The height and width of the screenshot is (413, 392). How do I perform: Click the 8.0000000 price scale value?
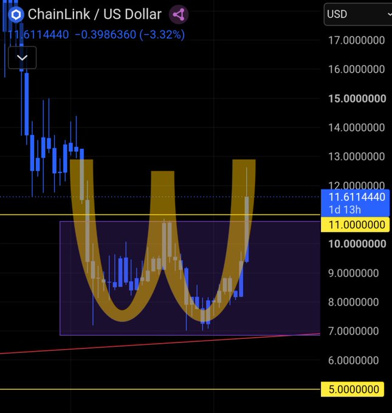tap(353, 302)
